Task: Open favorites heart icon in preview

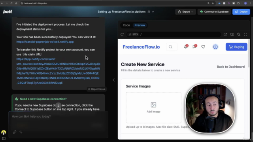Action: (203, 47)
